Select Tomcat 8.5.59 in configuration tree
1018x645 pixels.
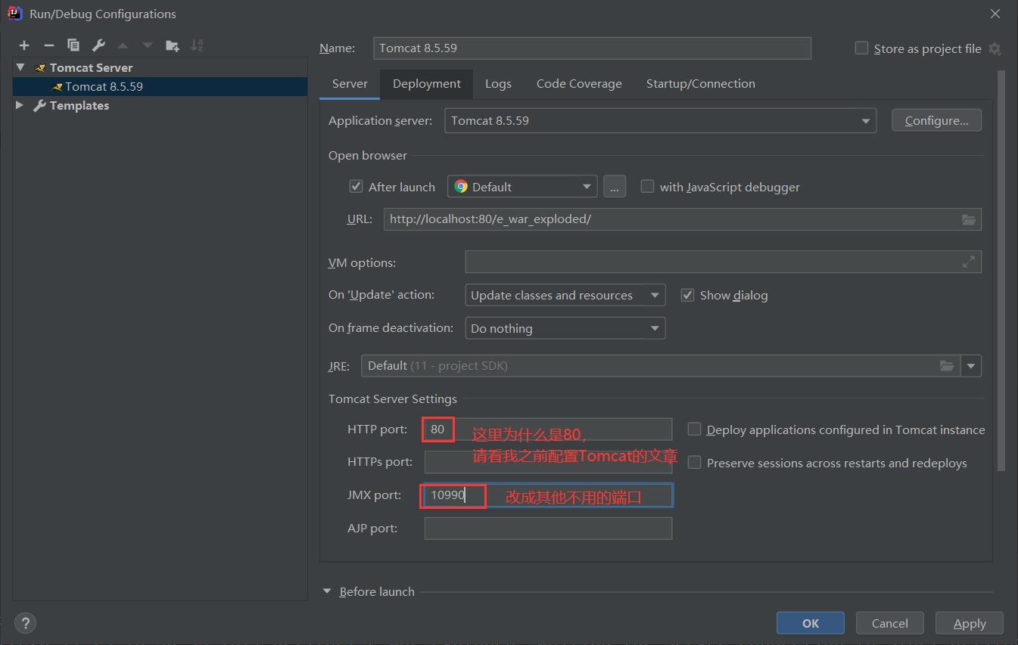[104, 86]
